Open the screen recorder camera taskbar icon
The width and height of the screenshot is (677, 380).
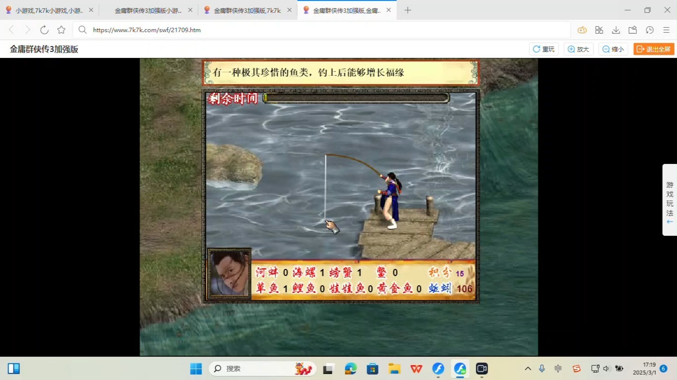(x=482, y=369)
